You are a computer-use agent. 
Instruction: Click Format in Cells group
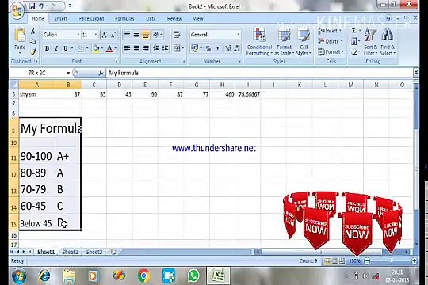tap(331, 51)
